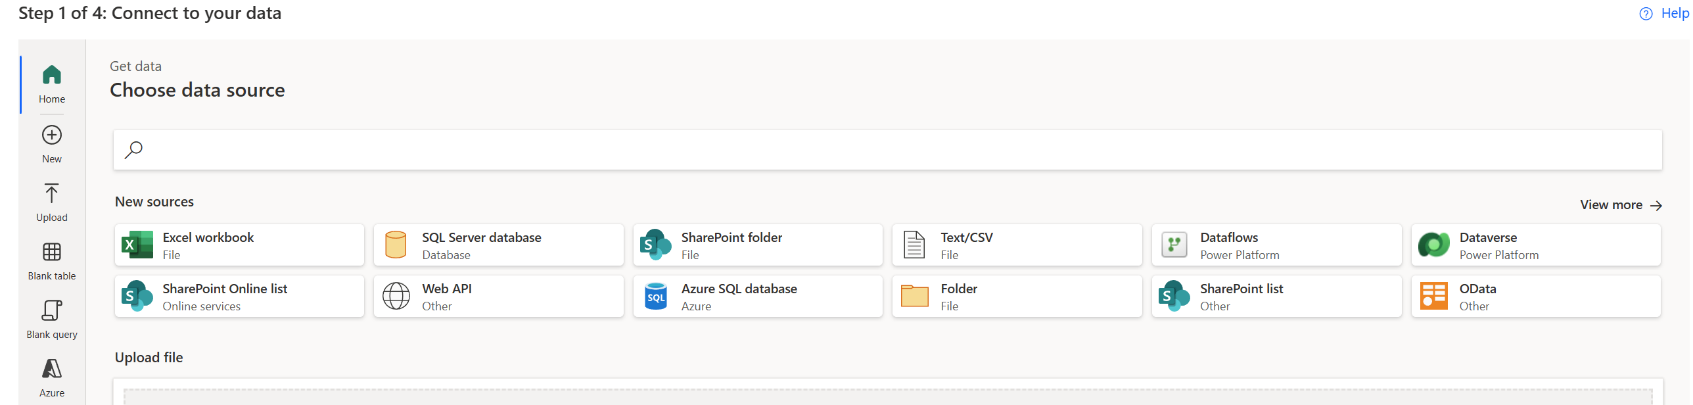Image resolution: width=1693 pixels, height=405 pixels.
Task: Click the yellow Folder icon
Action: (914, 297)
